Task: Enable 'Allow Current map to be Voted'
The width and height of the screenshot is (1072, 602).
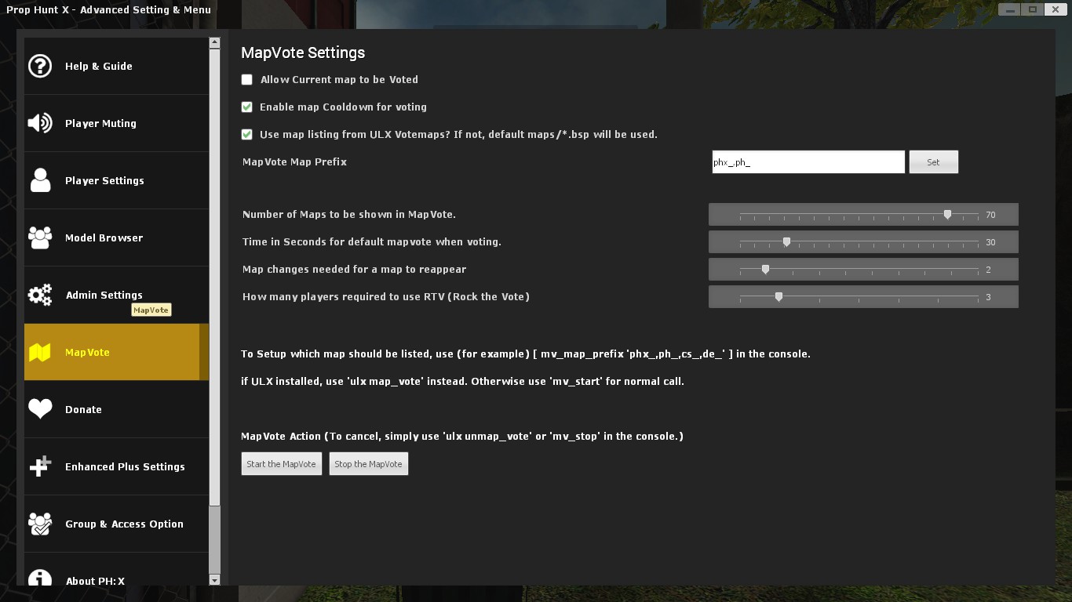Action: point(246,79)
